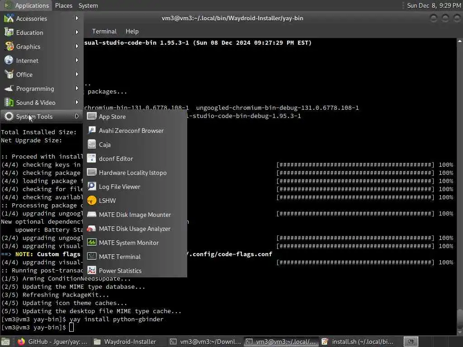The height and width of the screenshot is (347, 463).
Task: Click the 'yay install python-gbinder' command text
Action: coord(116,319)
